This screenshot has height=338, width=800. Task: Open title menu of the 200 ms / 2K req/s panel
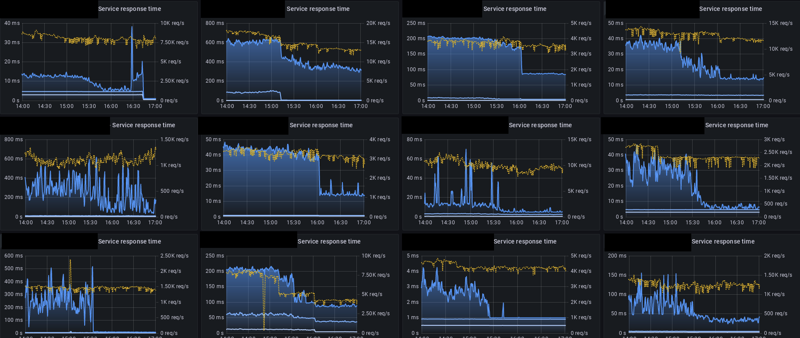point(723,241)
